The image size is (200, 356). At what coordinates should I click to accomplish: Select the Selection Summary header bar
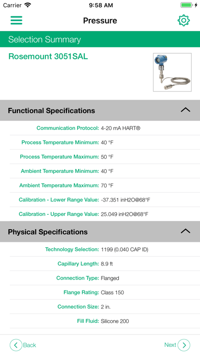(x=100, y=39)
